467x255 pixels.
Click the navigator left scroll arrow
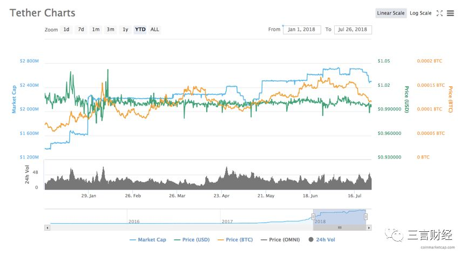tap(48, 228)
